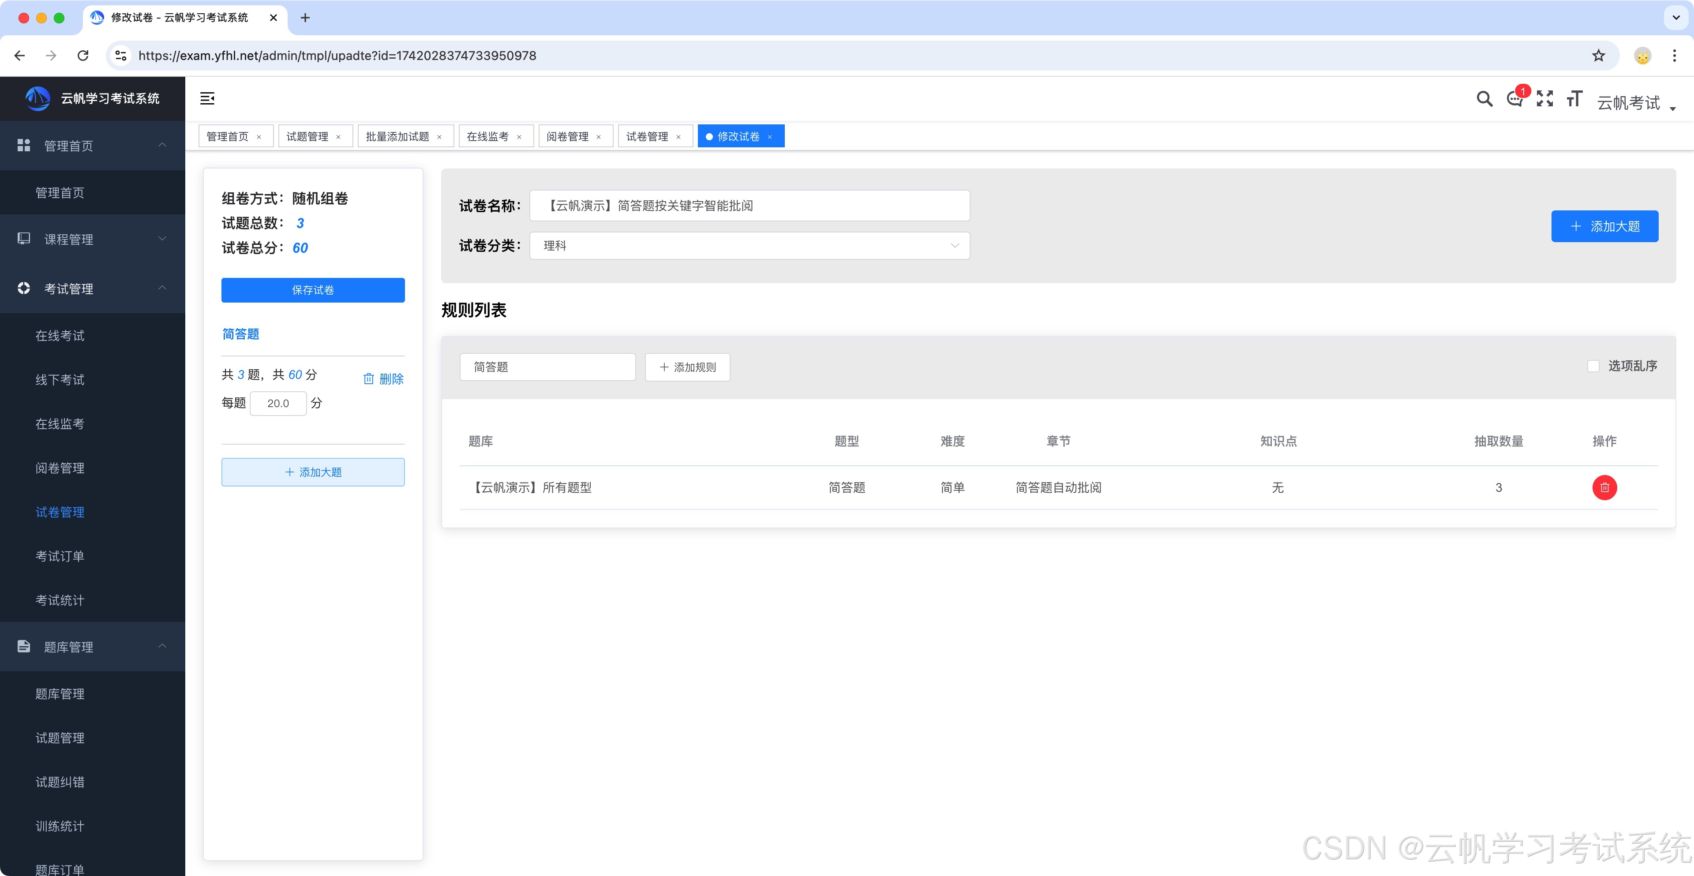Click the 保存试卷 button

[312, 290]
